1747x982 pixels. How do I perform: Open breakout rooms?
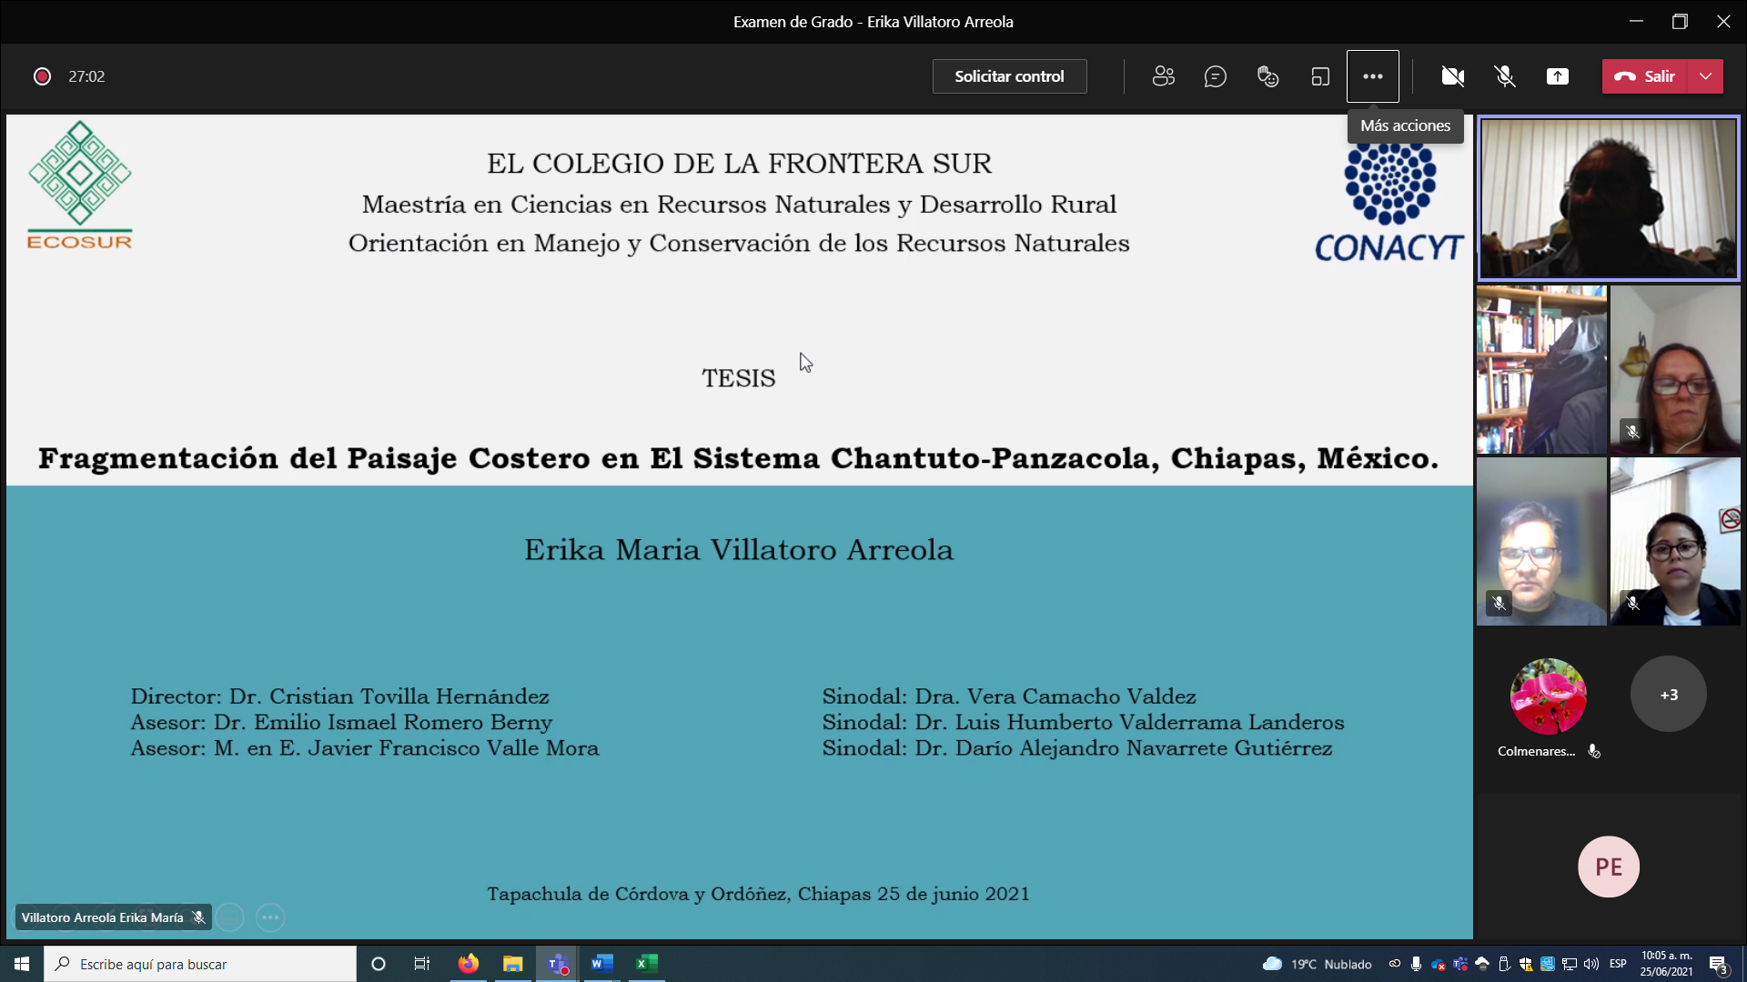(x=1320, y=76)
